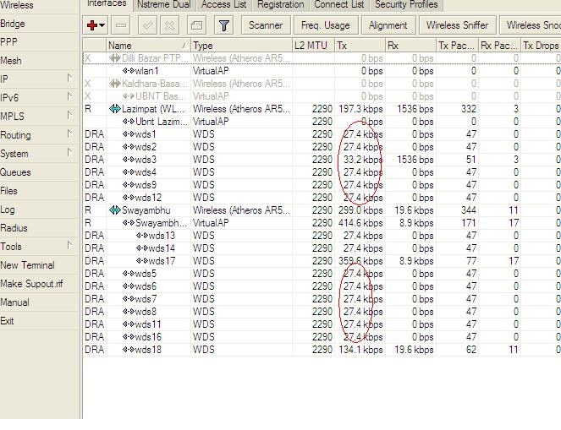
Task: Open the Security Profiles tab
Action: tap(406, 4)
